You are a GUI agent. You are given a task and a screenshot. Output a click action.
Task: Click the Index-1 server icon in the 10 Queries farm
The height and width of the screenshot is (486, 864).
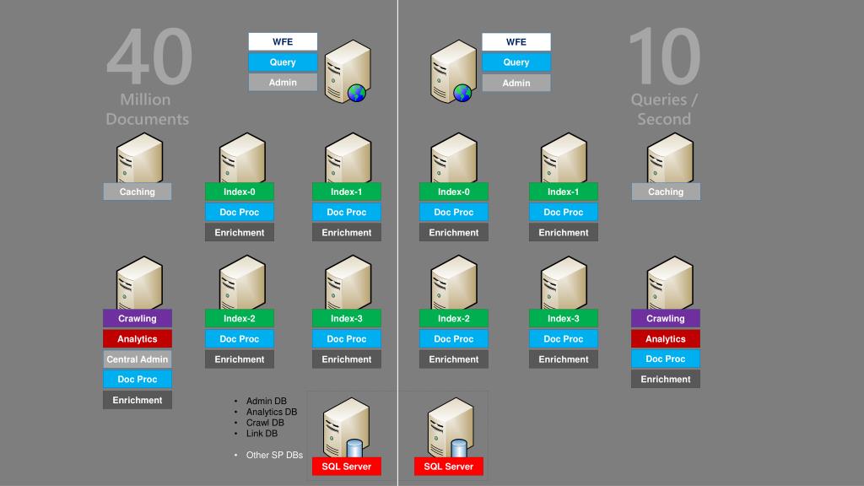(564, 158)
